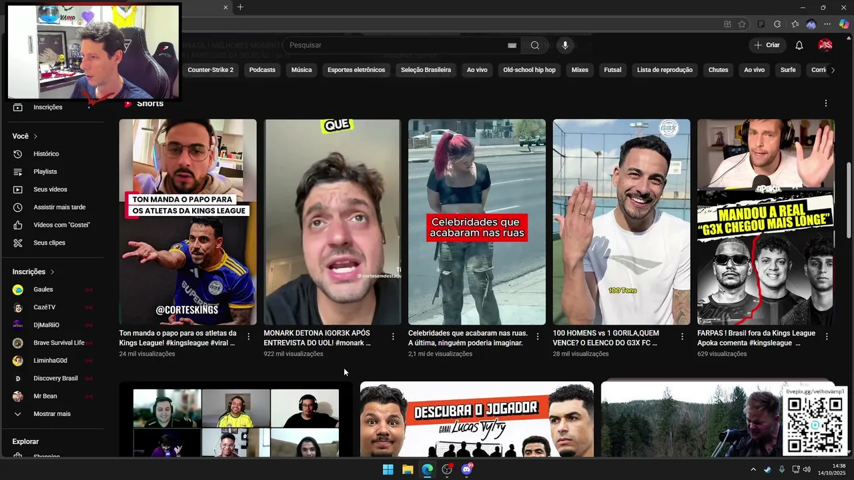Expand Mostrar mais subscriptions
The width and height of the screenshot is (854, 480).
(x=52, y=414)
